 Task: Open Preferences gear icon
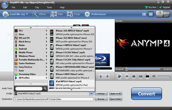[87, 14]
